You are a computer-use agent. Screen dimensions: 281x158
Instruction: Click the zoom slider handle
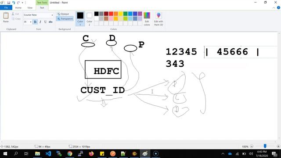265,146
